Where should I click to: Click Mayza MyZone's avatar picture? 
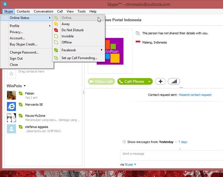(x=11, y=117)
